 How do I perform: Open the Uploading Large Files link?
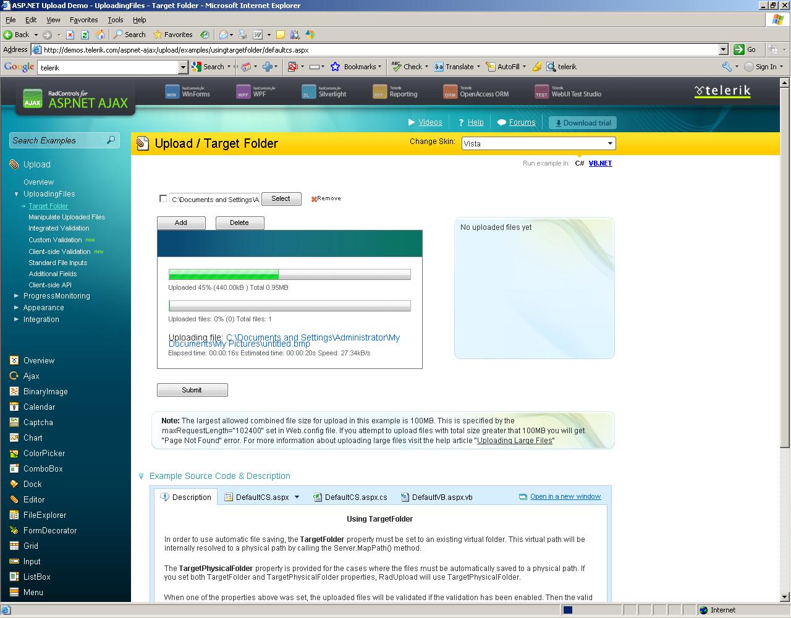[x=515, y=441]
